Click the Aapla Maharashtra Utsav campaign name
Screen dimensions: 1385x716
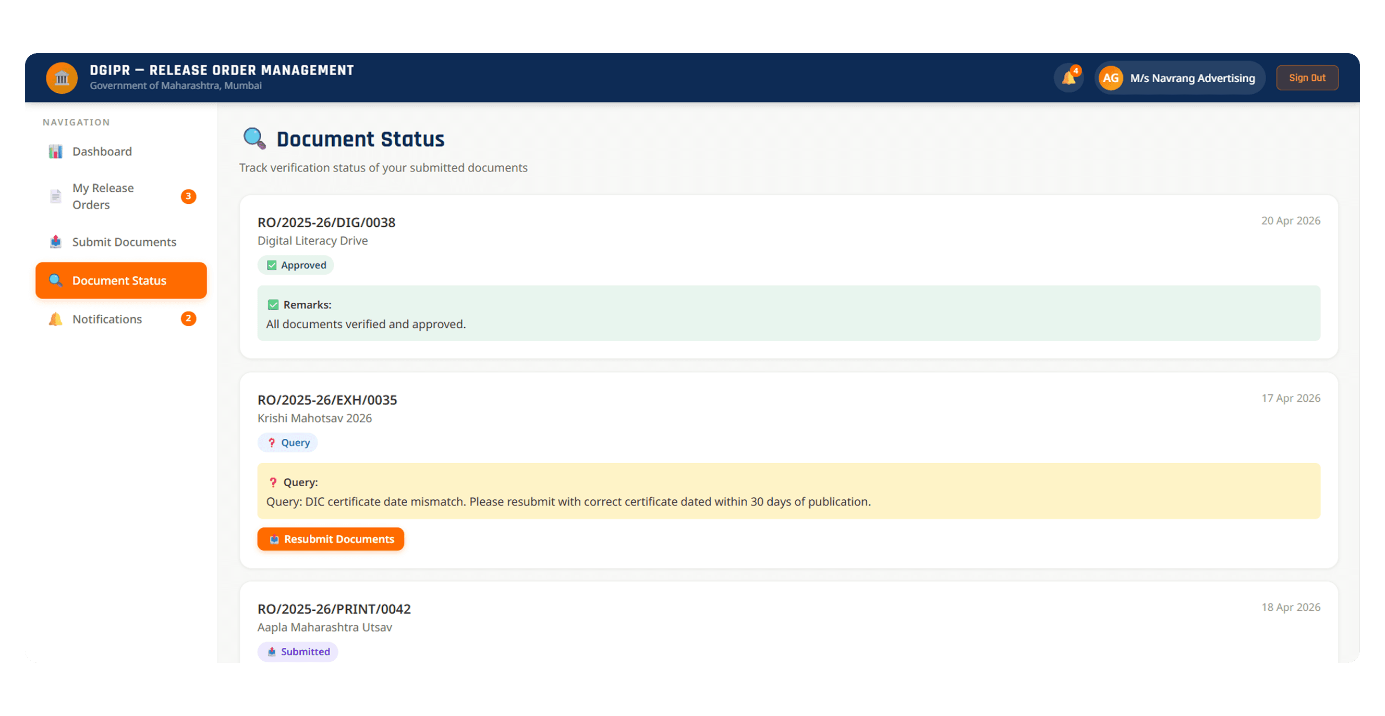(325, 627)
